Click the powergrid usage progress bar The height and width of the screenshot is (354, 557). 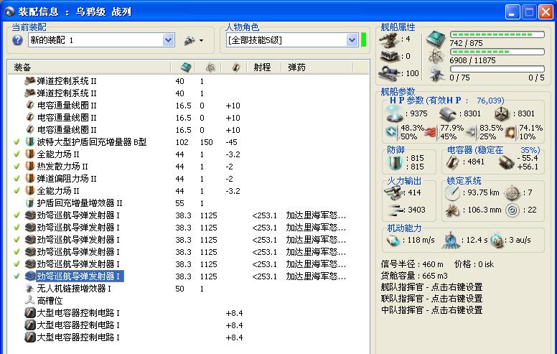[497, 52]
